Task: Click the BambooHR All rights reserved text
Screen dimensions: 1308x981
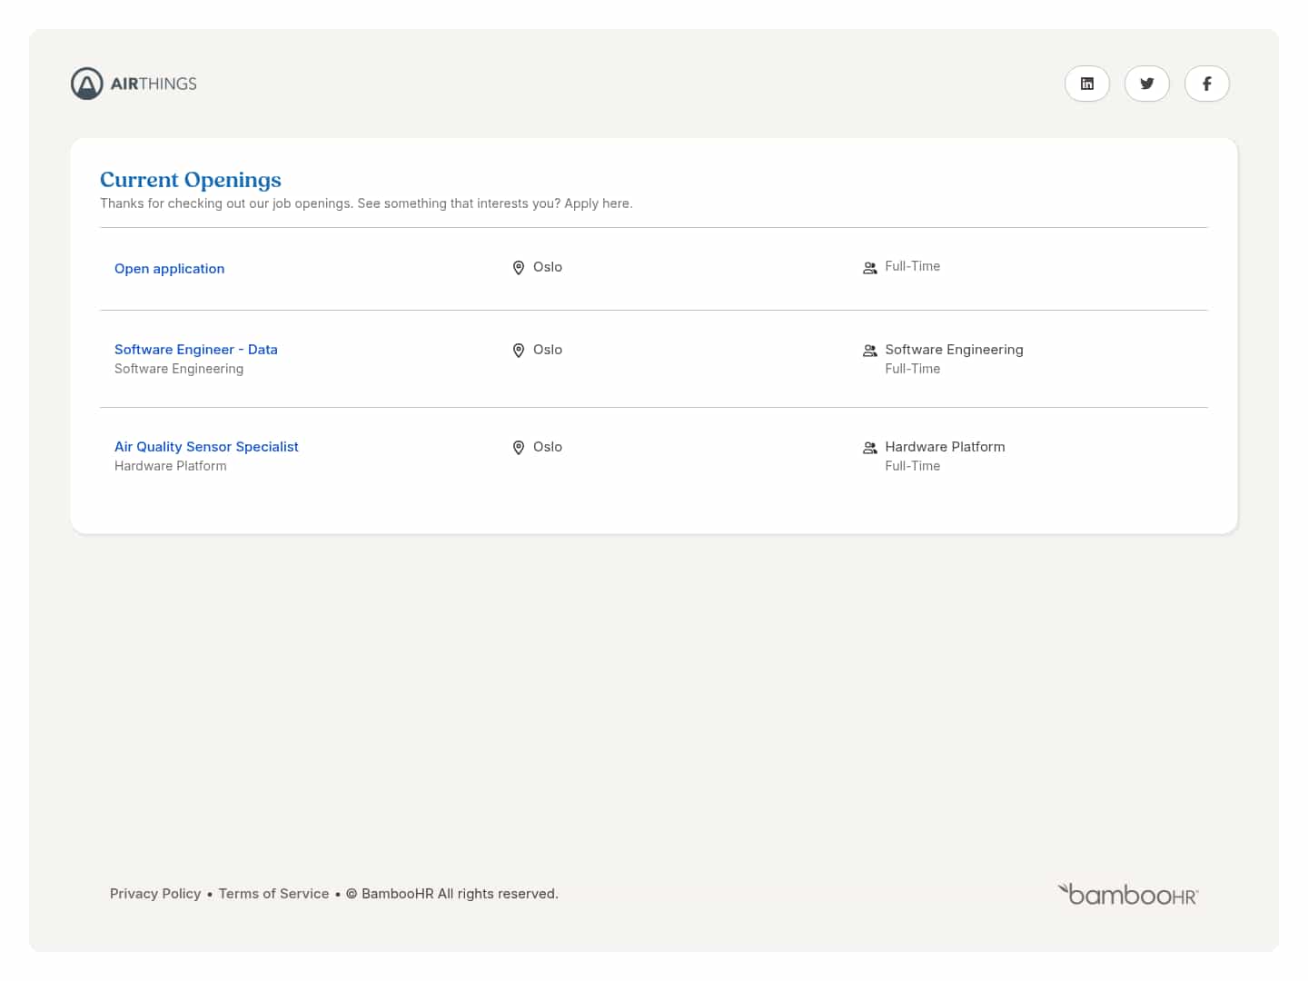Action: tap(452, 894)
